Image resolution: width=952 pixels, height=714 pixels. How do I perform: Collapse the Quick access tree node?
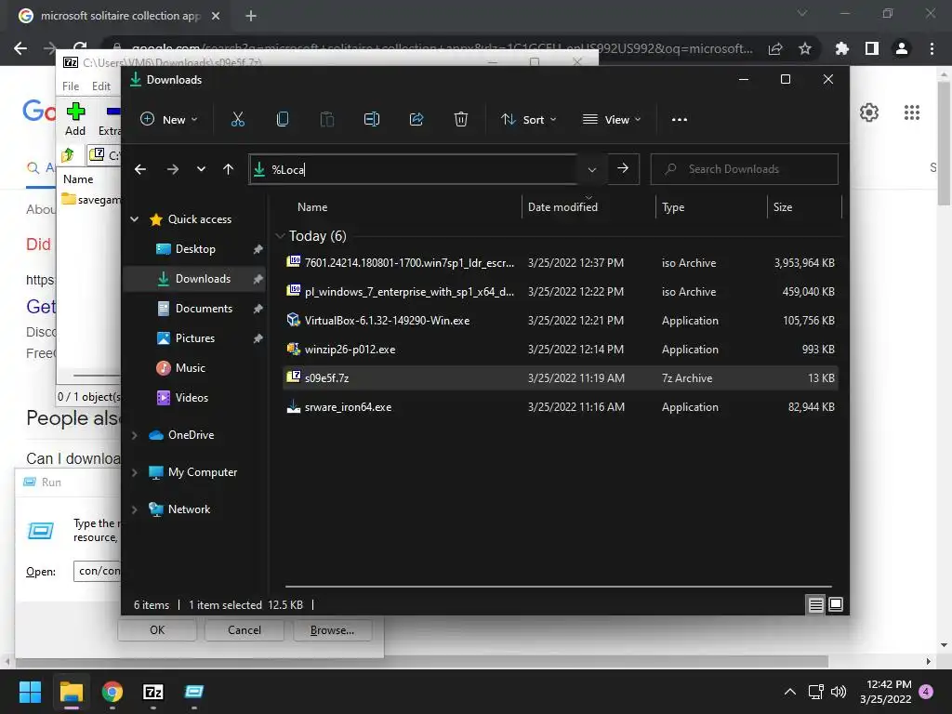pos(134,219)
